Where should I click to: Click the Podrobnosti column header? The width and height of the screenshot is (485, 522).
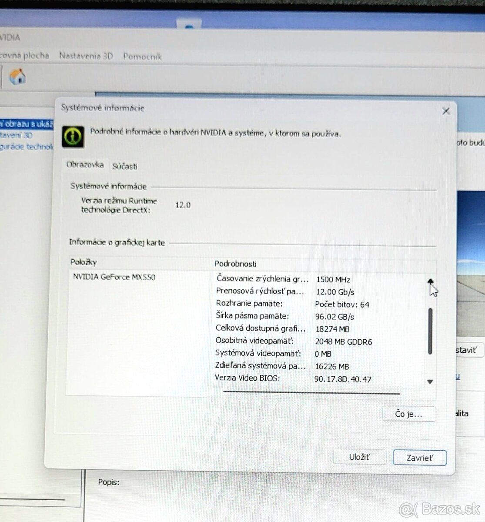pos(235,264)
